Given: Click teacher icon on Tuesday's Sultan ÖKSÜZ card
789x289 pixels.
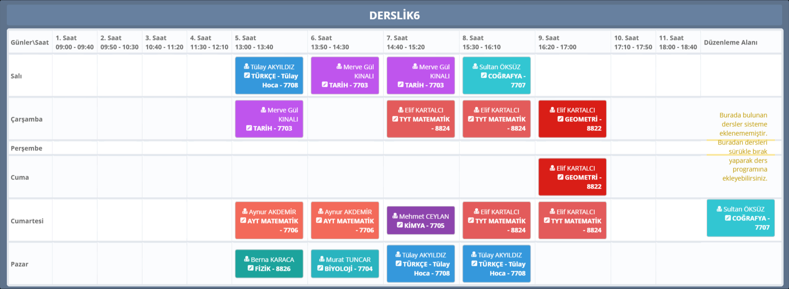Looking at the screenshot, I should [x=475, y=66].
